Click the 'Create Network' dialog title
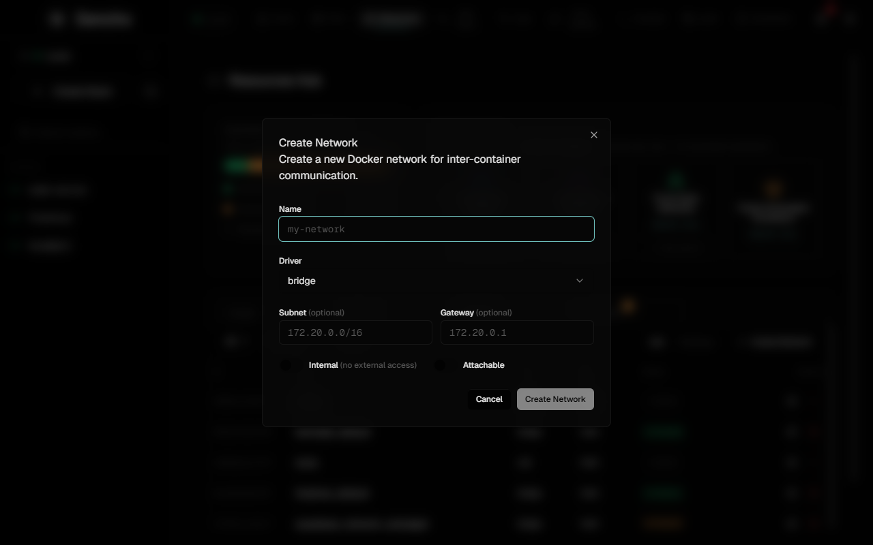873x545 pixels. click(x=319, y=142)
